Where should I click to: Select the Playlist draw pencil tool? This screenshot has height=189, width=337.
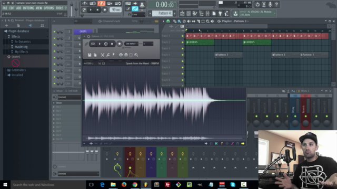pos(175,21)
